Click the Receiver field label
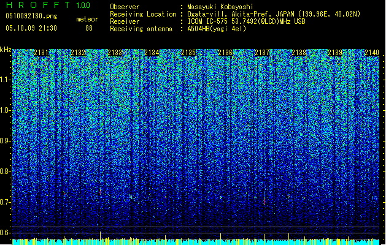 pos(125,21)
